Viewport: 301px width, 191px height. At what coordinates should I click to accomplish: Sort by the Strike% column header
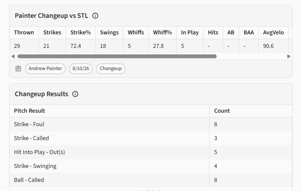pyautogui.click(x=80, y=33)
